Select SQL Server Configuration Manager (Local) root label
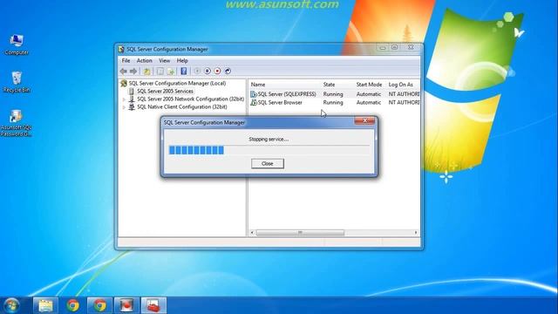The height and width of the screenshot is (314, 558). coord(177,84)
